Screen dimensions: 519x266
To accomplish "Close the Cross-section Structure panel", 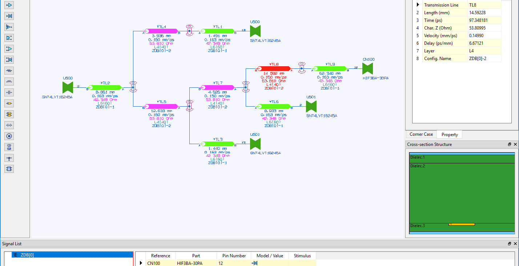I will pos(515,144).
